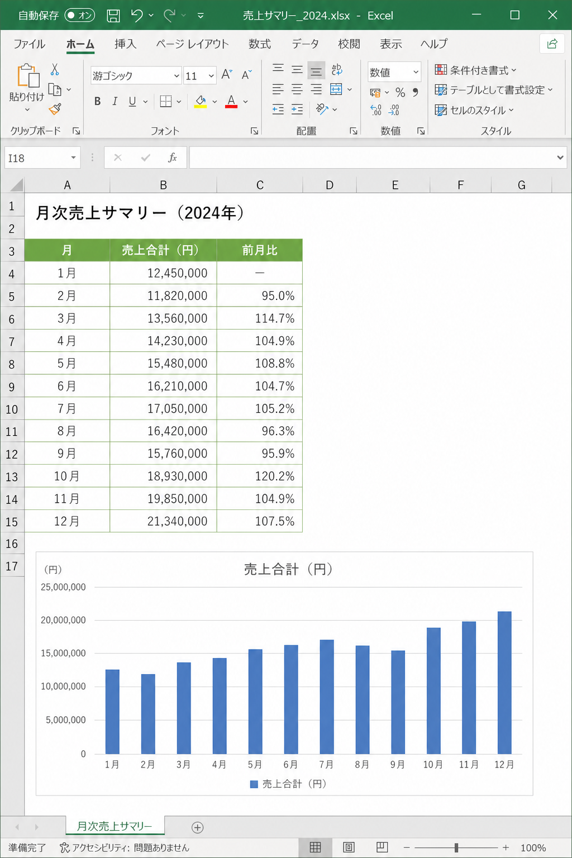Screen dimensions: 572x858
Task: Click the Share icon button
Action: click(x=552, y=44)
